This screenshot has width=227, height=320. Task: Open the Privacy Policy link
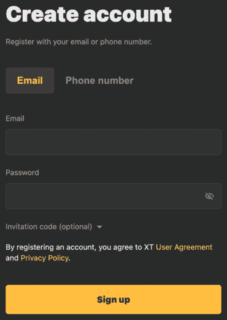click(x=45, y=258)
